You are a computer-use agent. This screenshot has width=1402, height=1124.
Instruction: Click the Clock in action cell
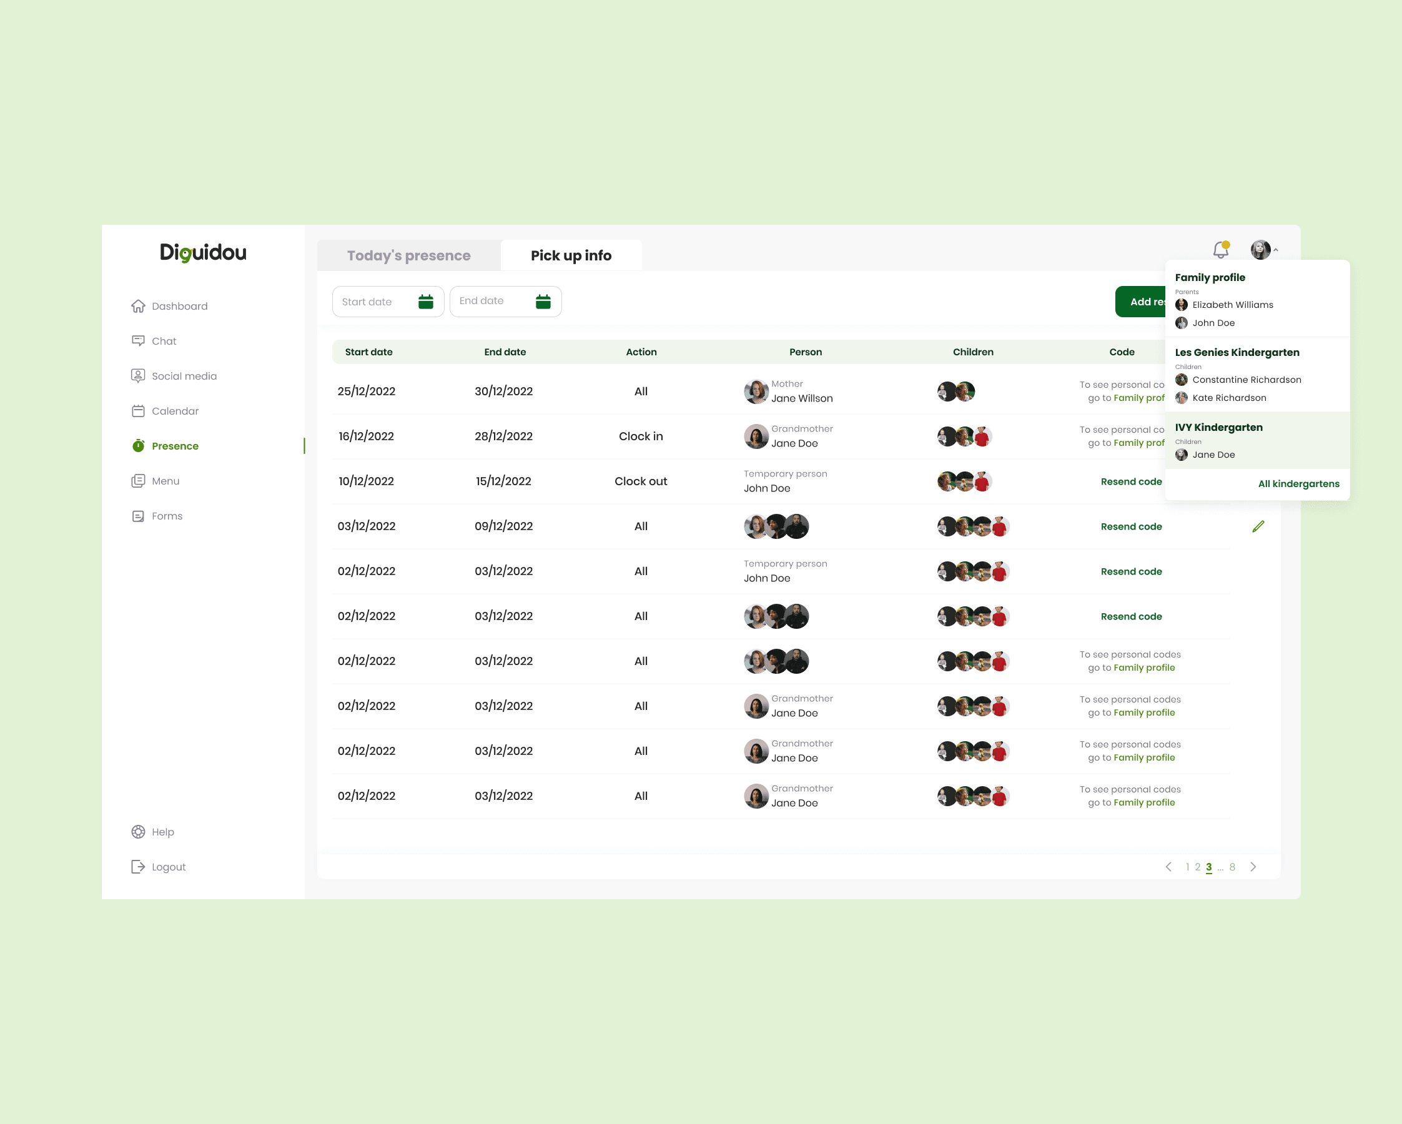[641, 436]
